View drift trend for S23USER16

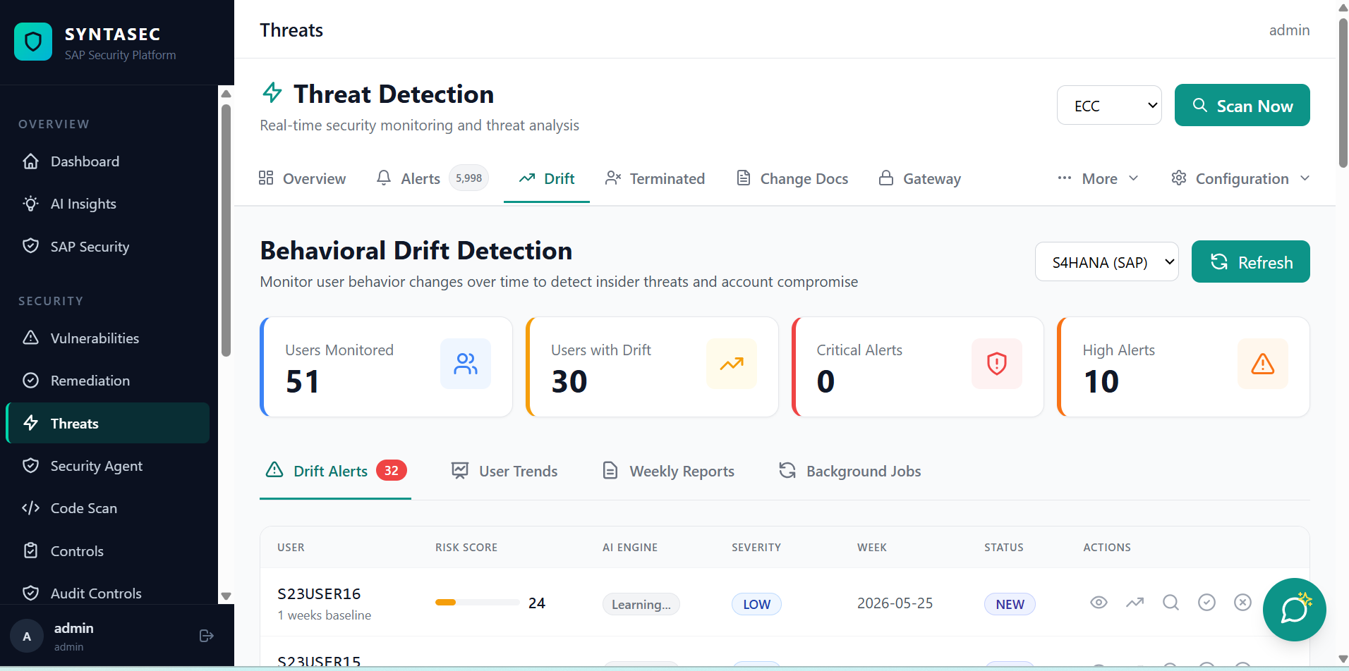pyautogui.click(x=1135, y=603)
